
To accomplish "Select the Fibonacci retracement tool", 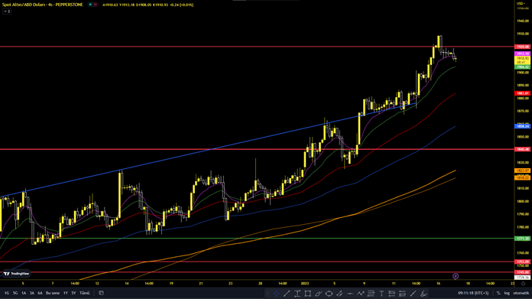I will pos(371,293).
